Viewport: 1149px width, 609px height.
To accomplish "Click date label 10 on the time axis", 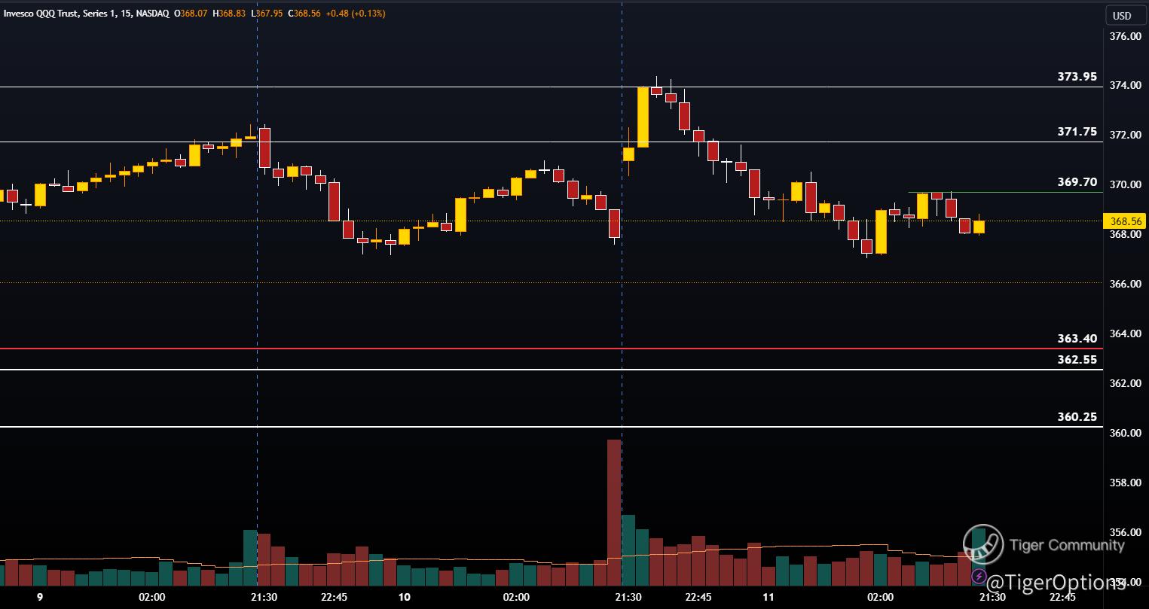I will coord(405,598).
